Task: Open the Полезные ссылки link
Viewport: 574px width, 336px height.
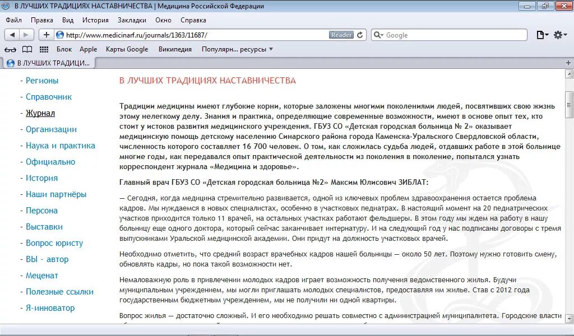Action: [x=59, y=292]
